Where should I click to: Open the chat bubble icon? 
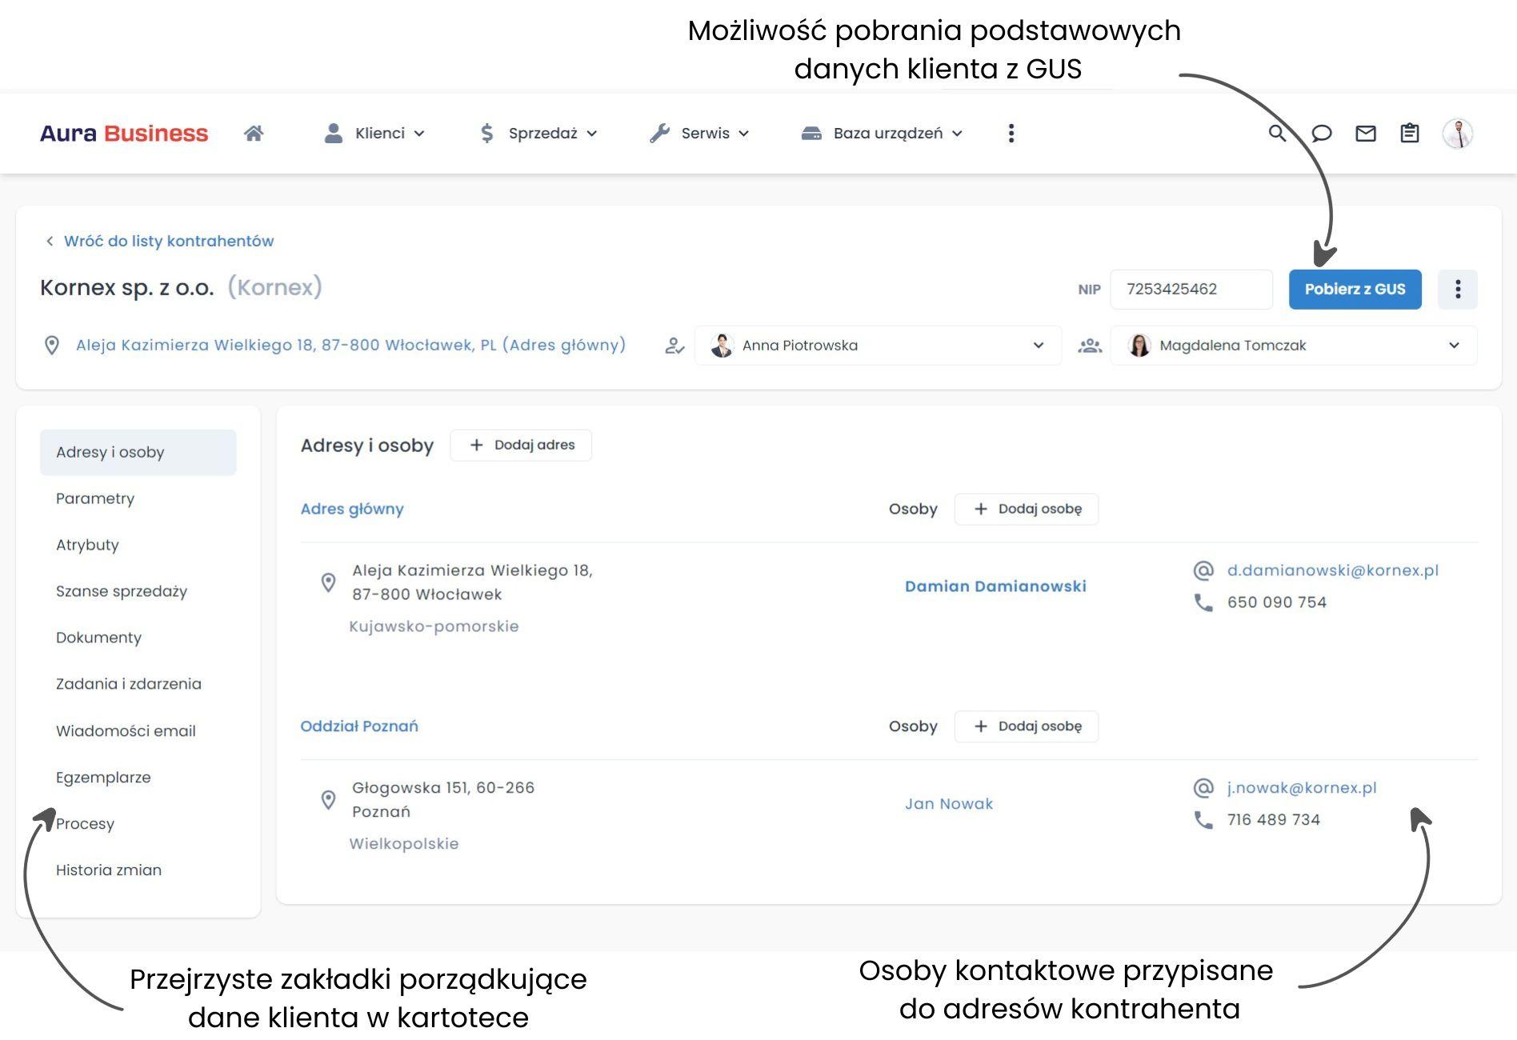tap(1322, 133)
